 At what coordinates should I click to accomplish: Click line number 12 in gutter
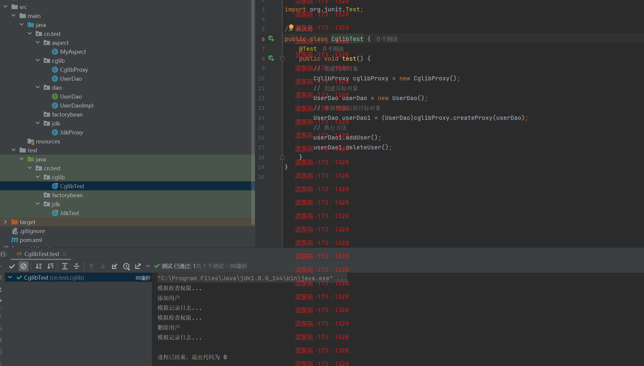(x=261, y=98)
